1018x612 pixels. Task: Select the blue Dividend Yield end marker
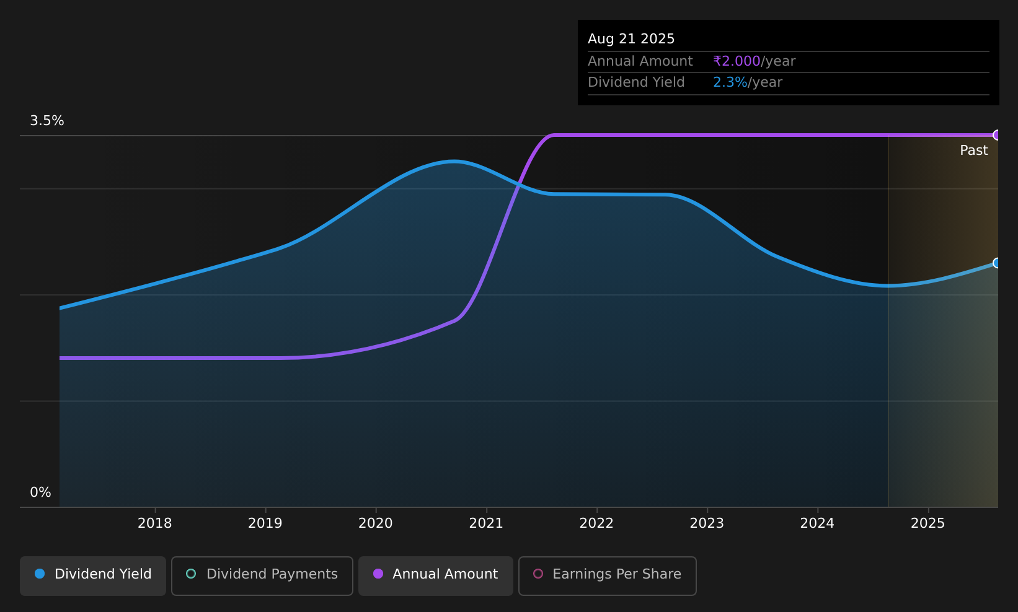point(997,263)
